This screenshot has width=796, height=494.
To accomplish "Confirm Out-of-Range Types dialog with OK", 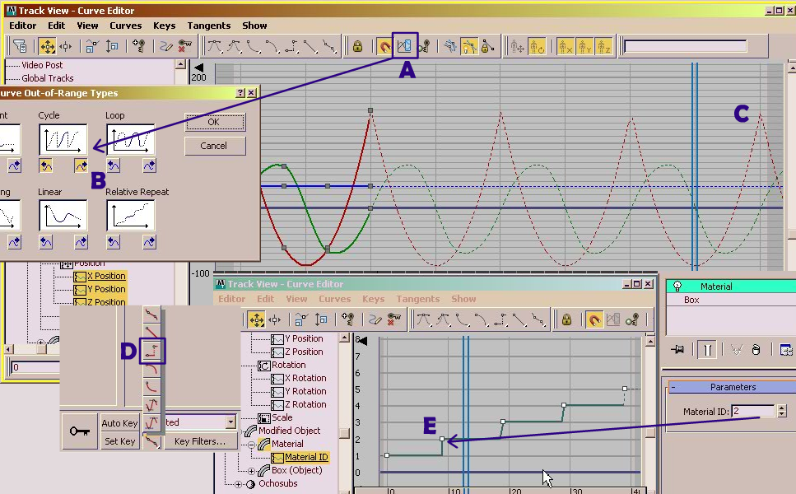I will (215, 122).
